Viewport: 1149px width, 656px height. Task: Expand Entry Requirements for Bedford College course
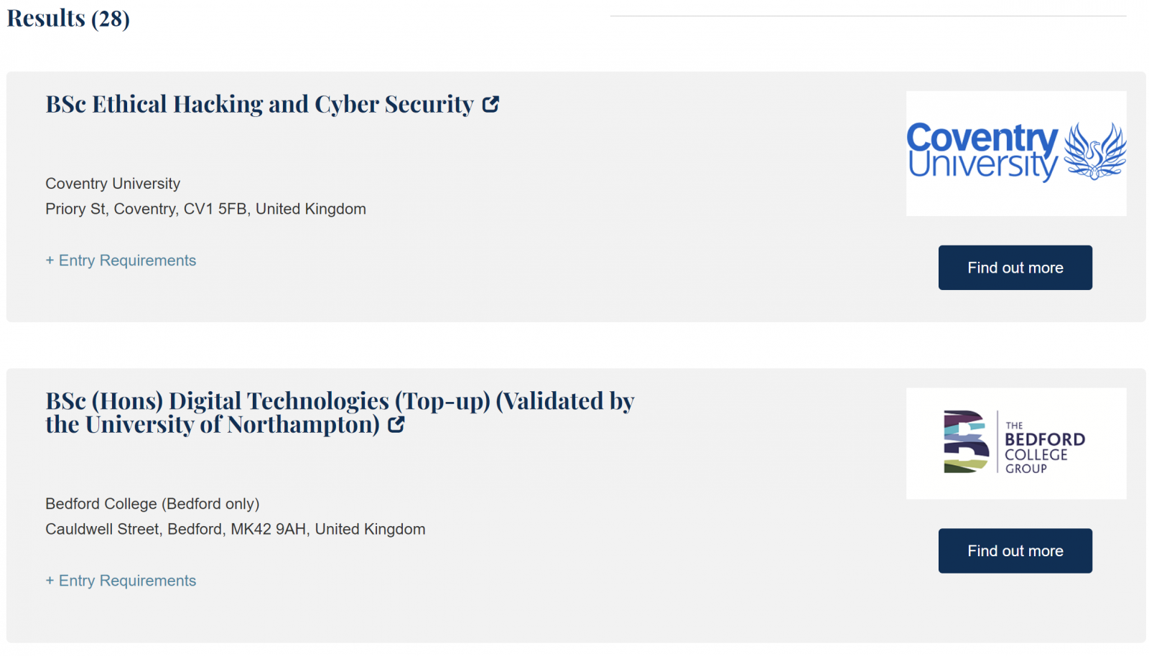click(x=121, y=581)
